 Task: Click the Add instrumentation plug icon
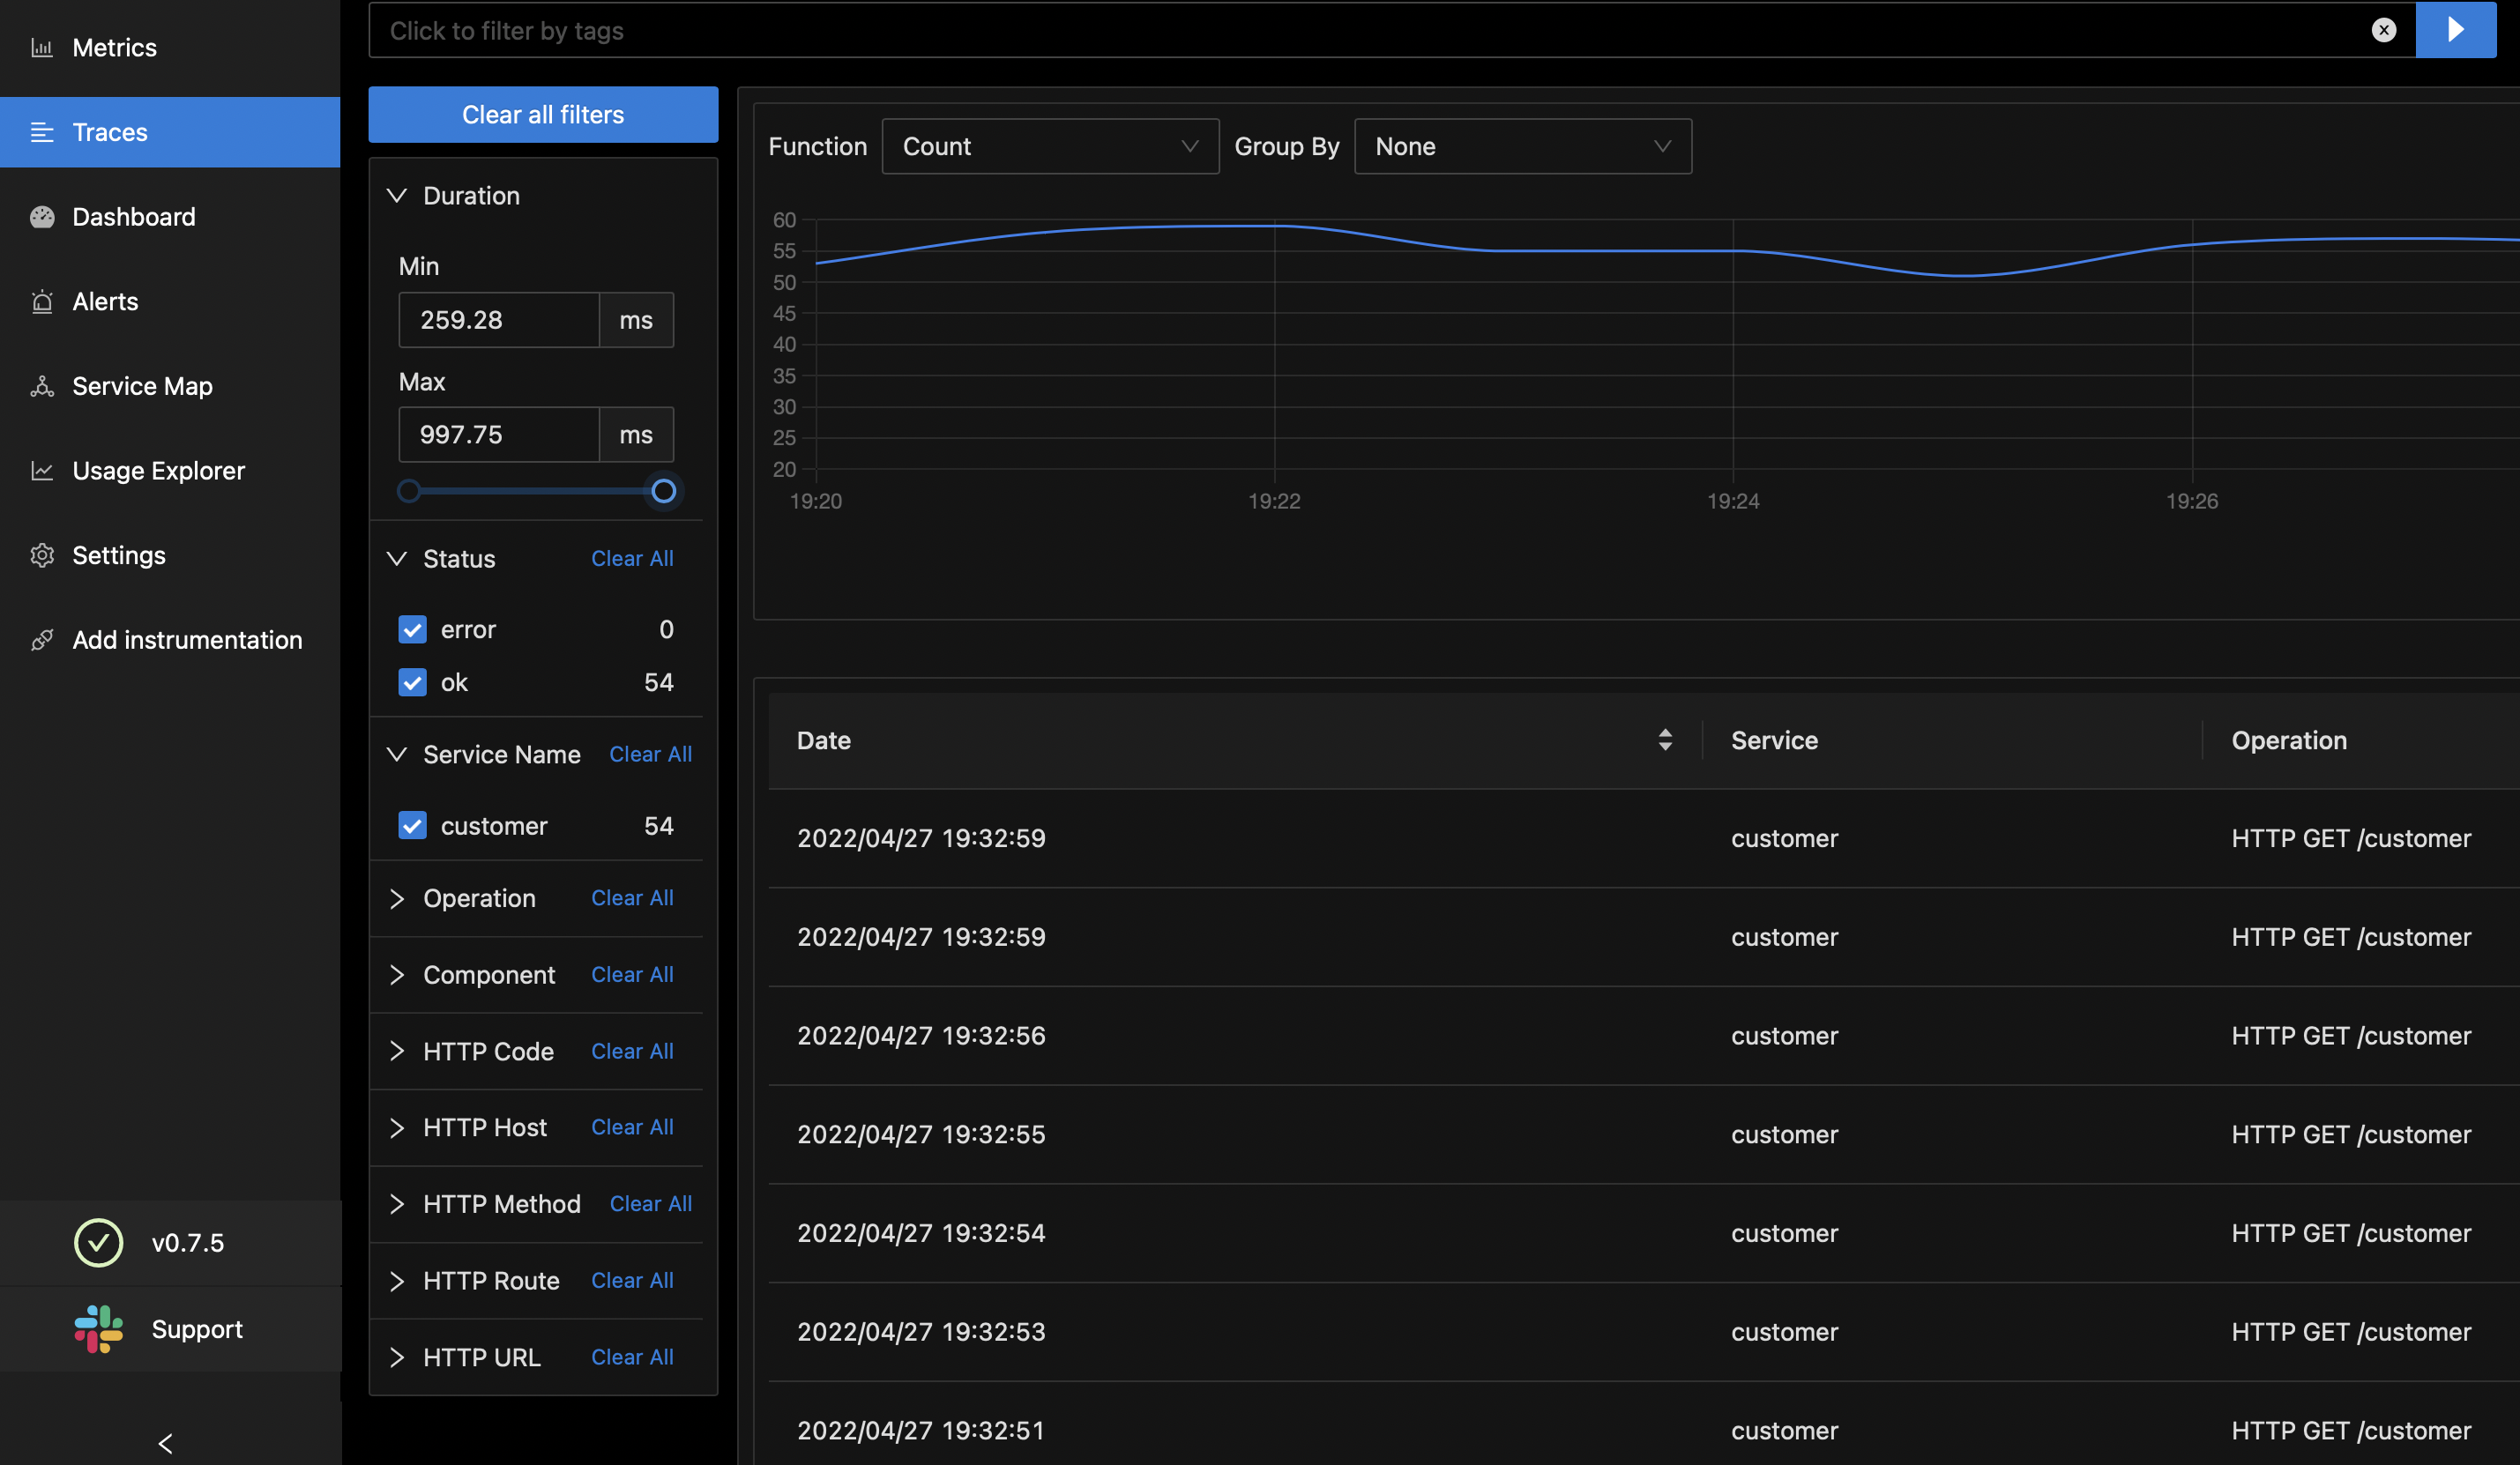[x=42, y=640]
